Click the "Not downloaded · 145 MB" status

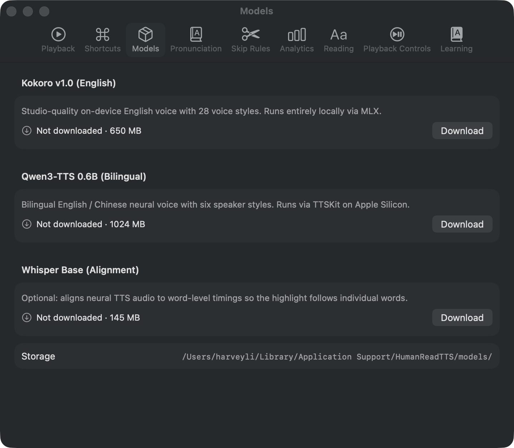click(88, 317)
